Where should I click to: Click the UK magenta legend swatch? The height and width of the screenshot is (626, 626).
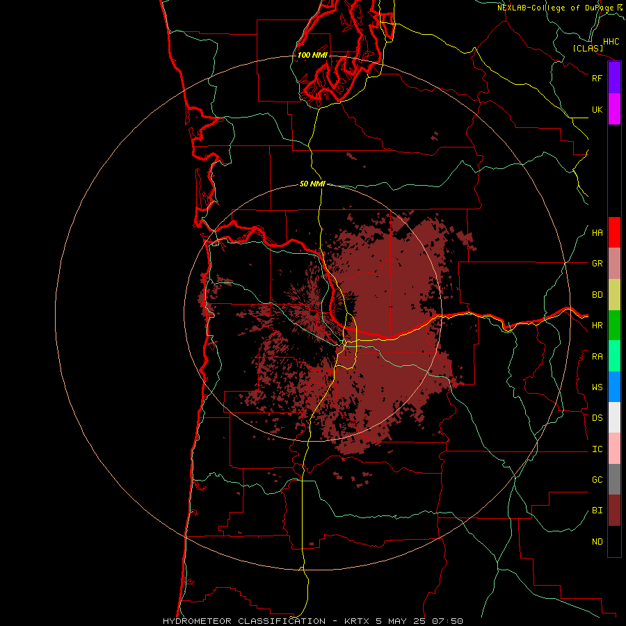614,109
